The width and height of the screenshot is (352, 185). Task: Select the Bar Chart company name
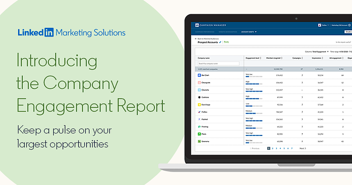point(205,75)
